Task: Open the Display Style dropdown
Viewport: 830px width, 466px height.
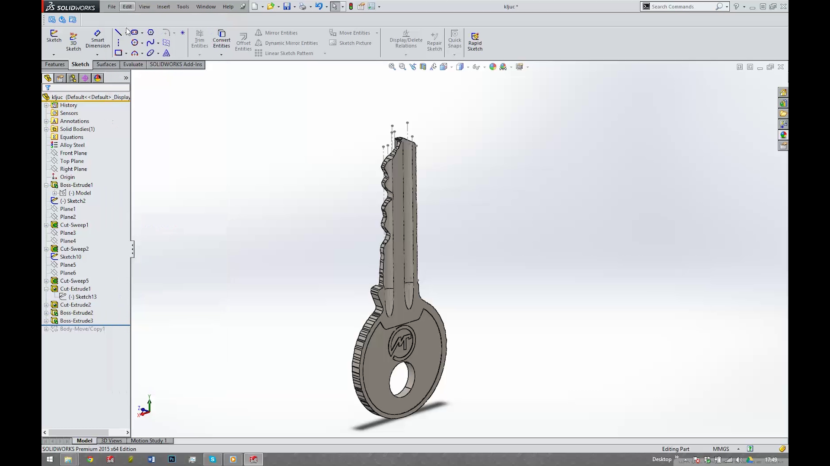Action: [x=468, y=67]
